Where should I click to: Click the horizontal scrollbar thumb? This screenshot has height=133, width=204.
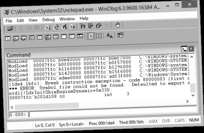pyautogui.click(x=47, y=106)
